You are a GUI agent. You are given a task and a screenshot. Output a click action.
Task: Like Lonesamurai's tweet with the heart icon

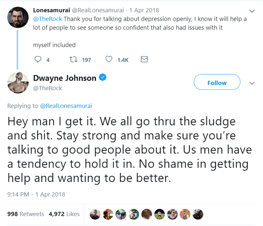[109, 60]
